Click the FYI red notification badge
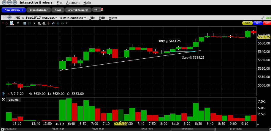This screenshot has height=131, width=271. pyautogui.click(x=102, y=9)
